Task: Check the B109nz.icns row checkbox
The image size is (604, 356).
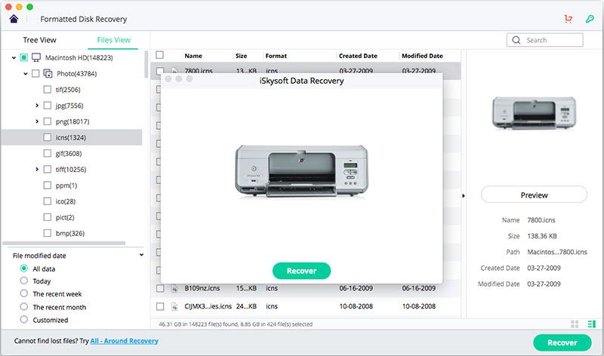Action: click(x=160, y=288)
